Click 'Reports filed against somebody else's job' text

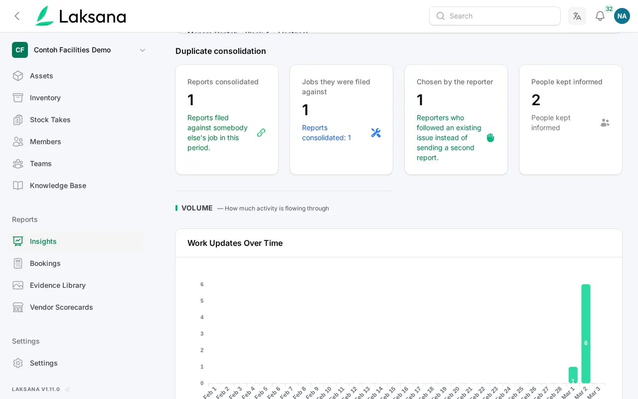(x=218, y=133)
